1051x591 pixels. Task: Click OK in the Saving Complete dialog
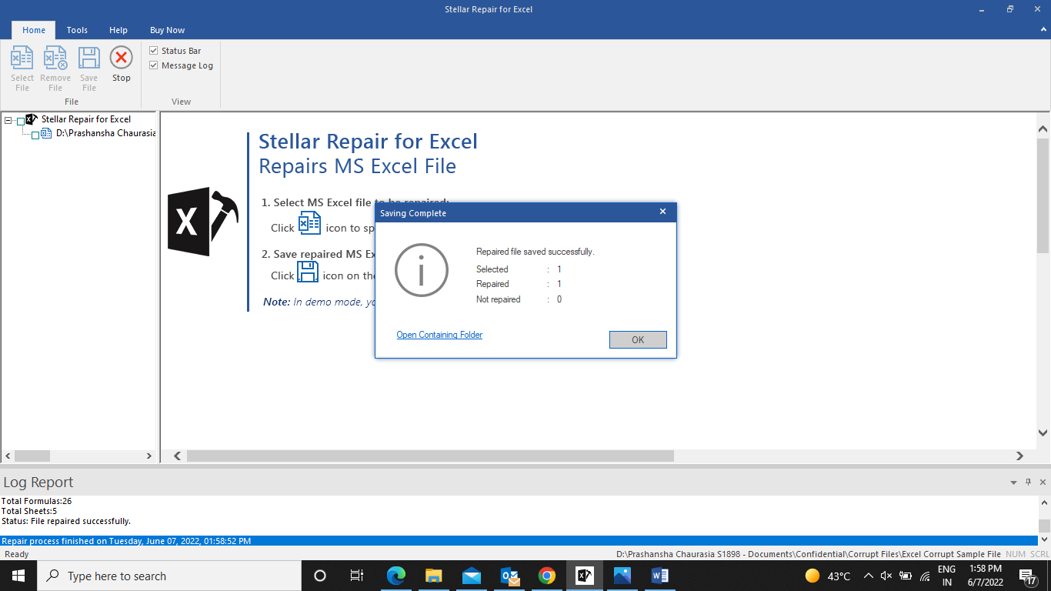click(638, 339)
